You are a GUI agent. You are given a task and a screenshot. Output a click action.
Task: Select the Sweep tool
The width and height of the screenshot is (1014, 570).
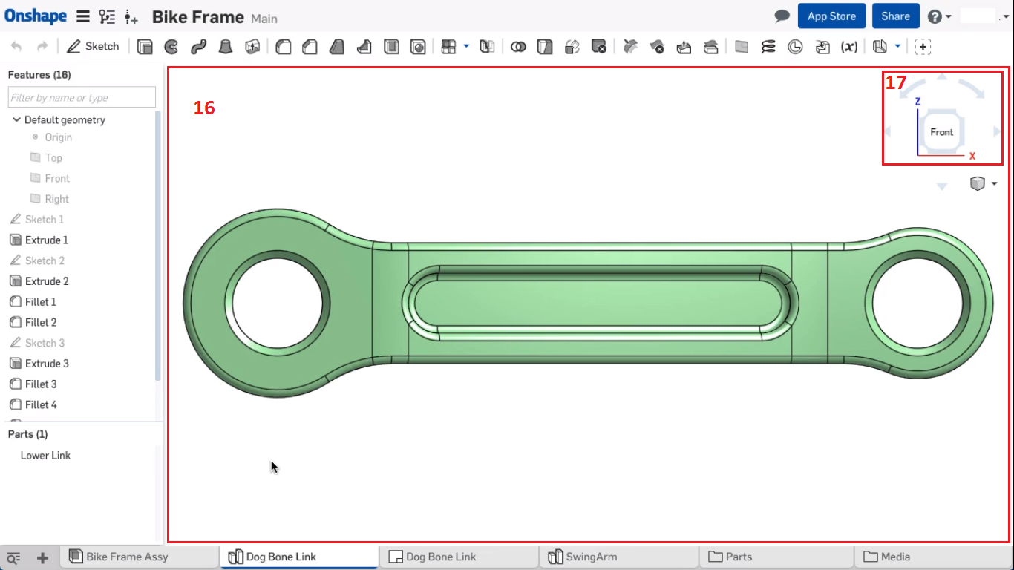pyautogui.click(x=198, y=47)
